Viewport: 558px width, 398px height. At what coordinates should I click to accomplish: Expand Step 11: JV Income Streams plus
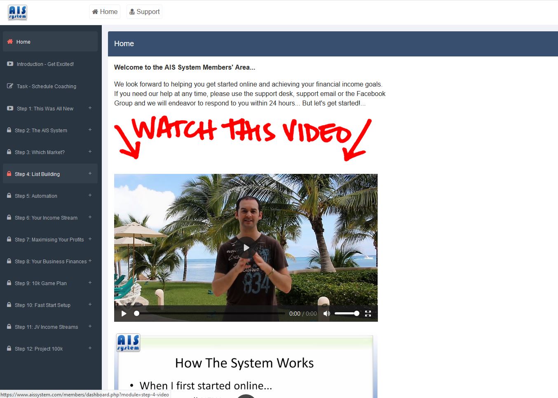coord(90,326)
